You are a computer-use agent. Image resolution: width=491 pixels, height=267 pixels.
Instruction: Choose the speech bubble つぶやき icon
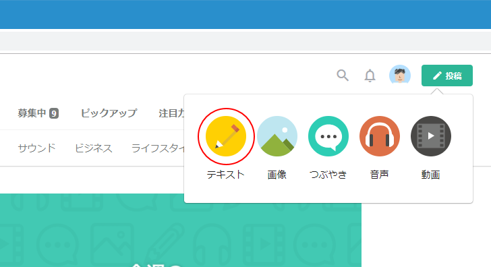coord(328,136)
